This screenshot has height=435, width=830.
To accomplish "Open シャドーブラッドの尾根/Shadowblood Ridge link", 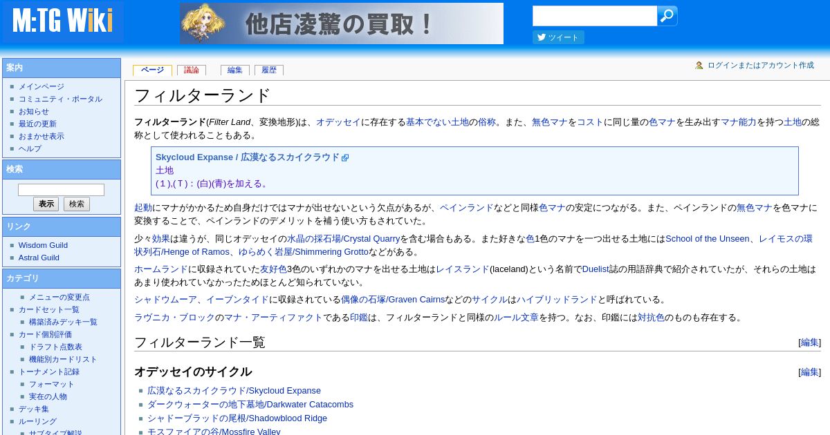I will click(237, 418).
